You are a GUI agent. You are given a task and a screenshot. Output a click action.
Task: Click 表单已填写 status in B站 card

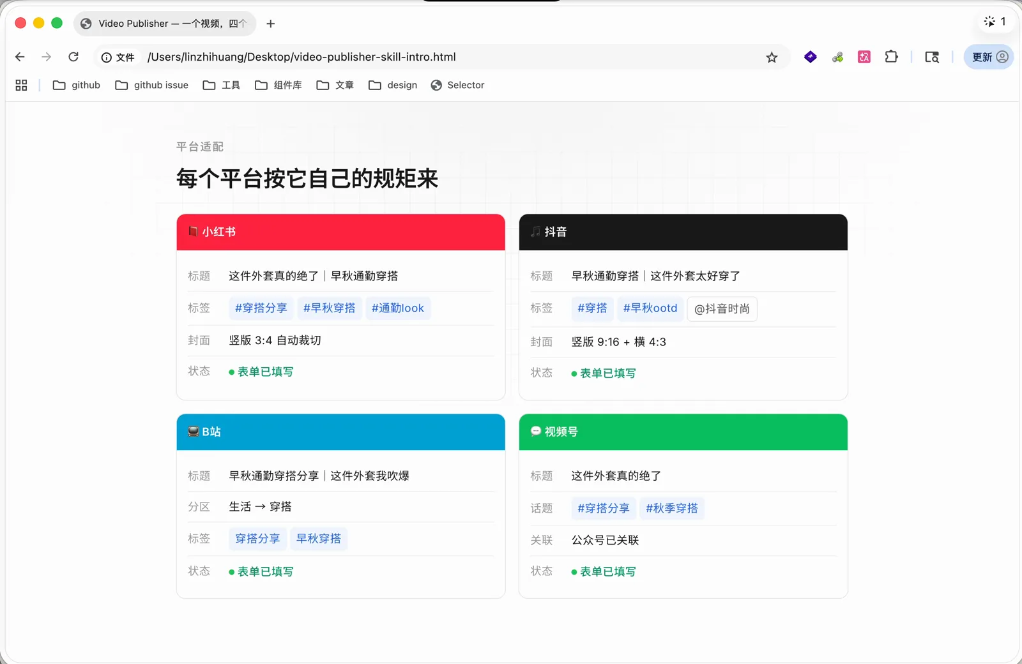(261, 571)
